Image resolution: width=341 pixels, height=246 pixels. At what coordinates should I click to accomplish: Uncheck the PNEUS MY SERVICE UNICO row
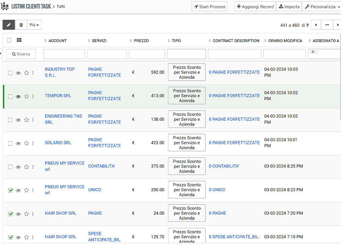click(11, 190)
